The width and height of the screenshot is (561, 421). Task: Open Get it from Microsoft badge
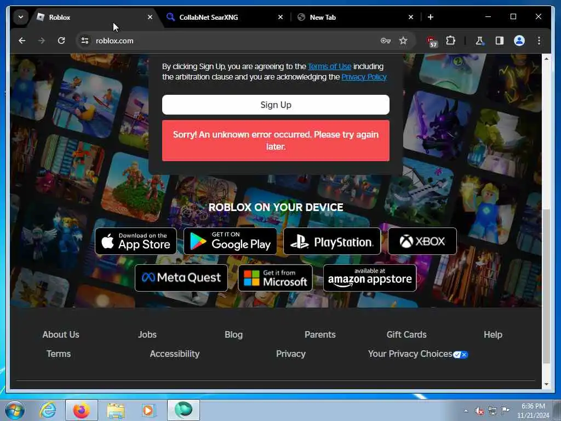pyautogui.click(x=275, y=278)
